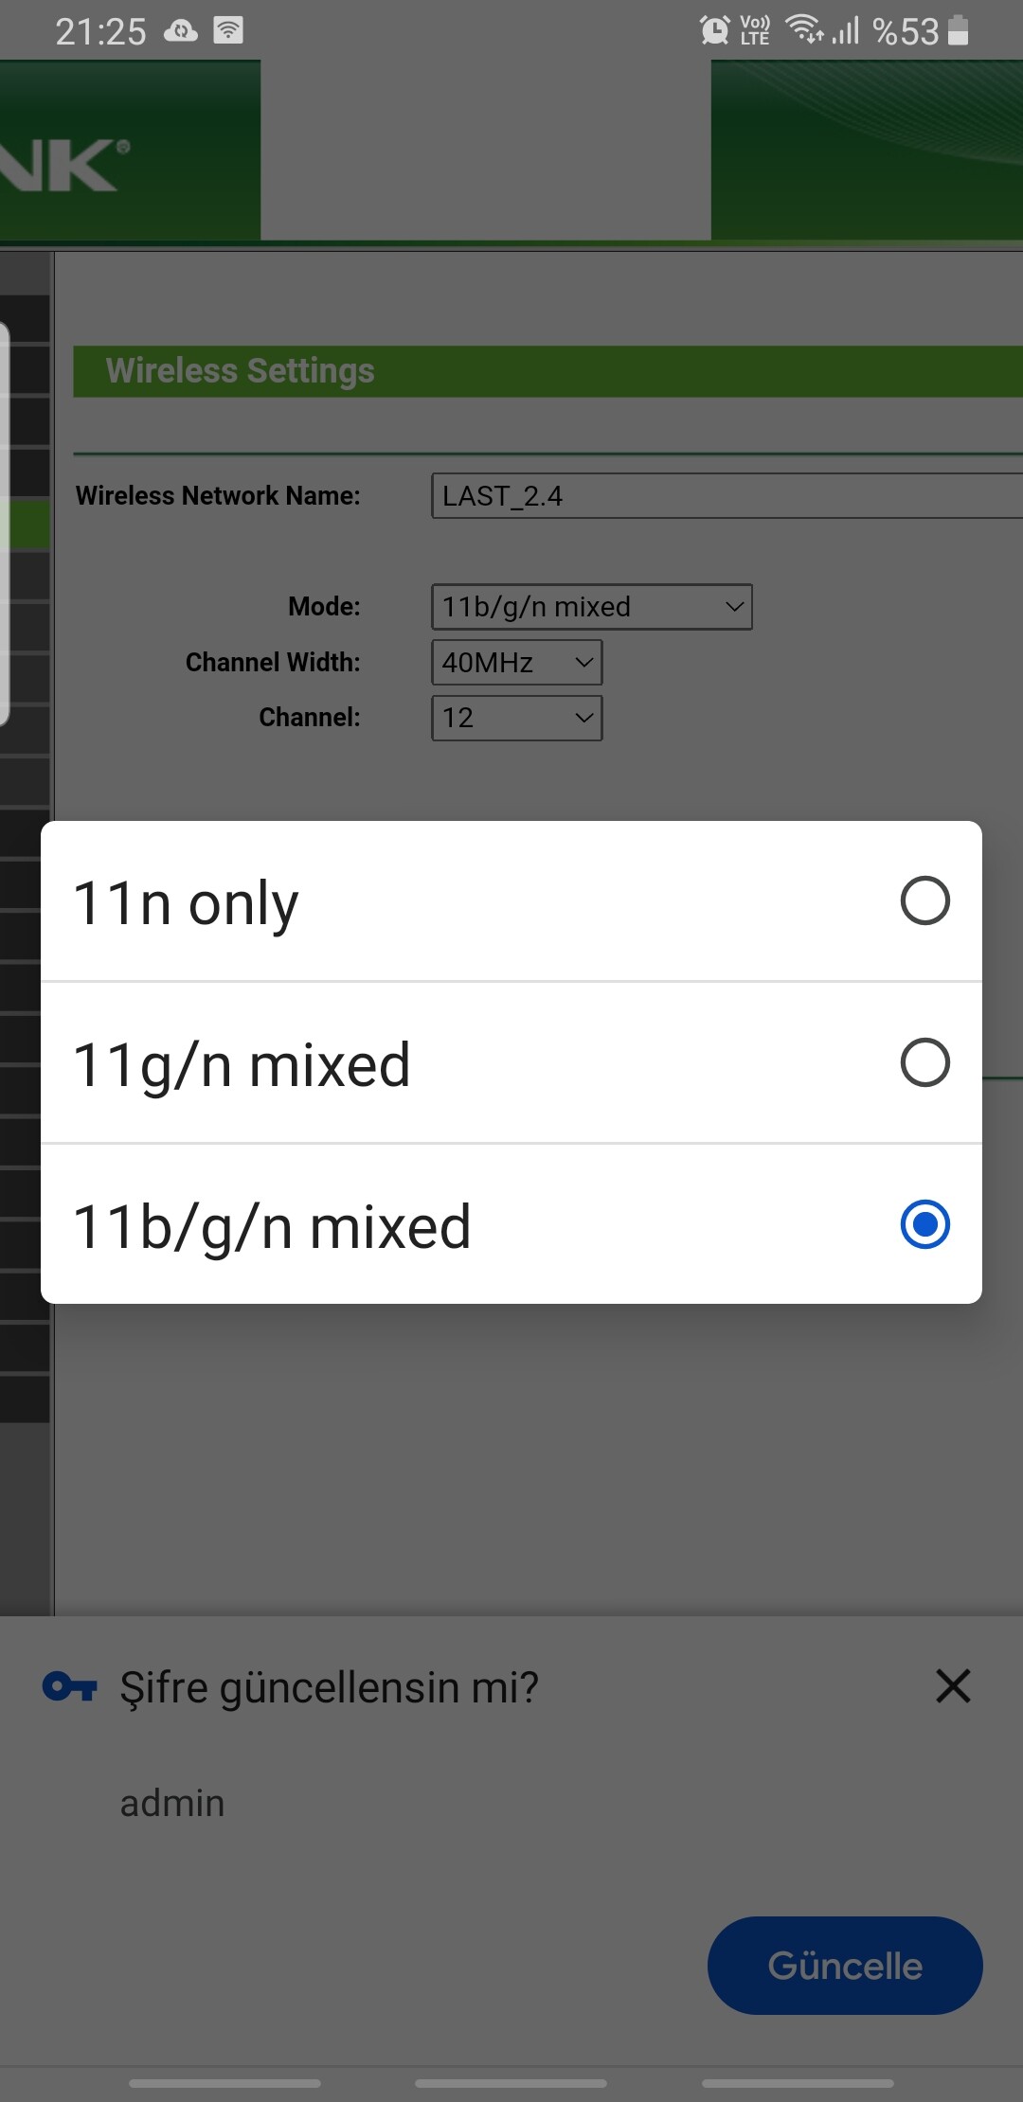Viewport: 1023px width, 2102px height.
Task: Tap the Güncelle button
Action: pos(845,1966)
